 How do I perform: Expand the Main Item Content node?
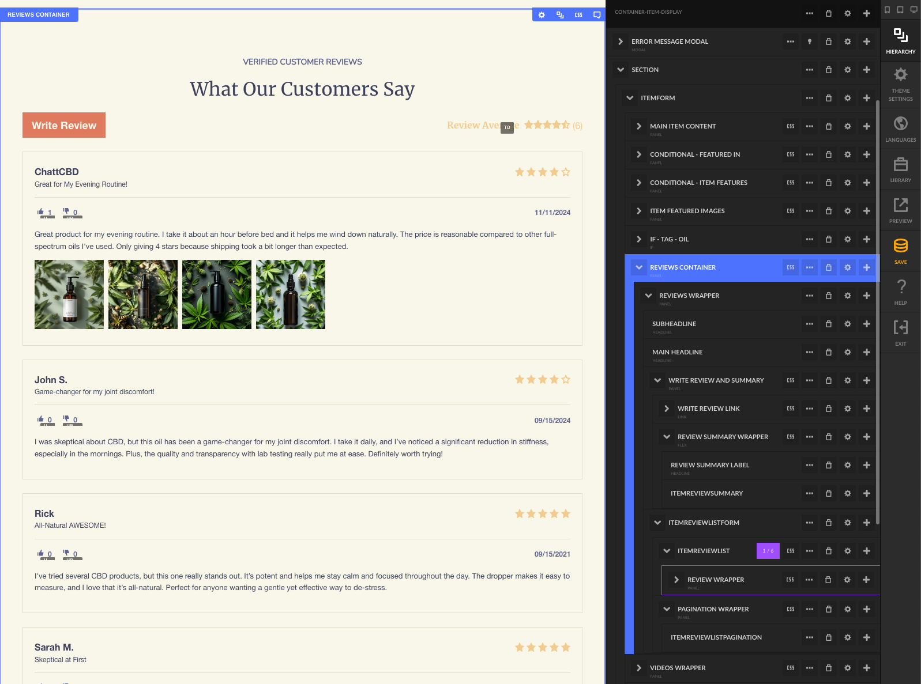click(639, 126)
